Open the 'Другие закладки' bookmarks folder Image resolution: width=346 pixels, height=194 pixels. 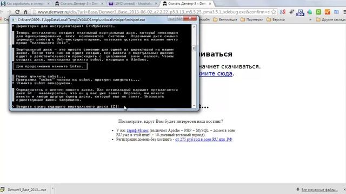coord(331,19)
